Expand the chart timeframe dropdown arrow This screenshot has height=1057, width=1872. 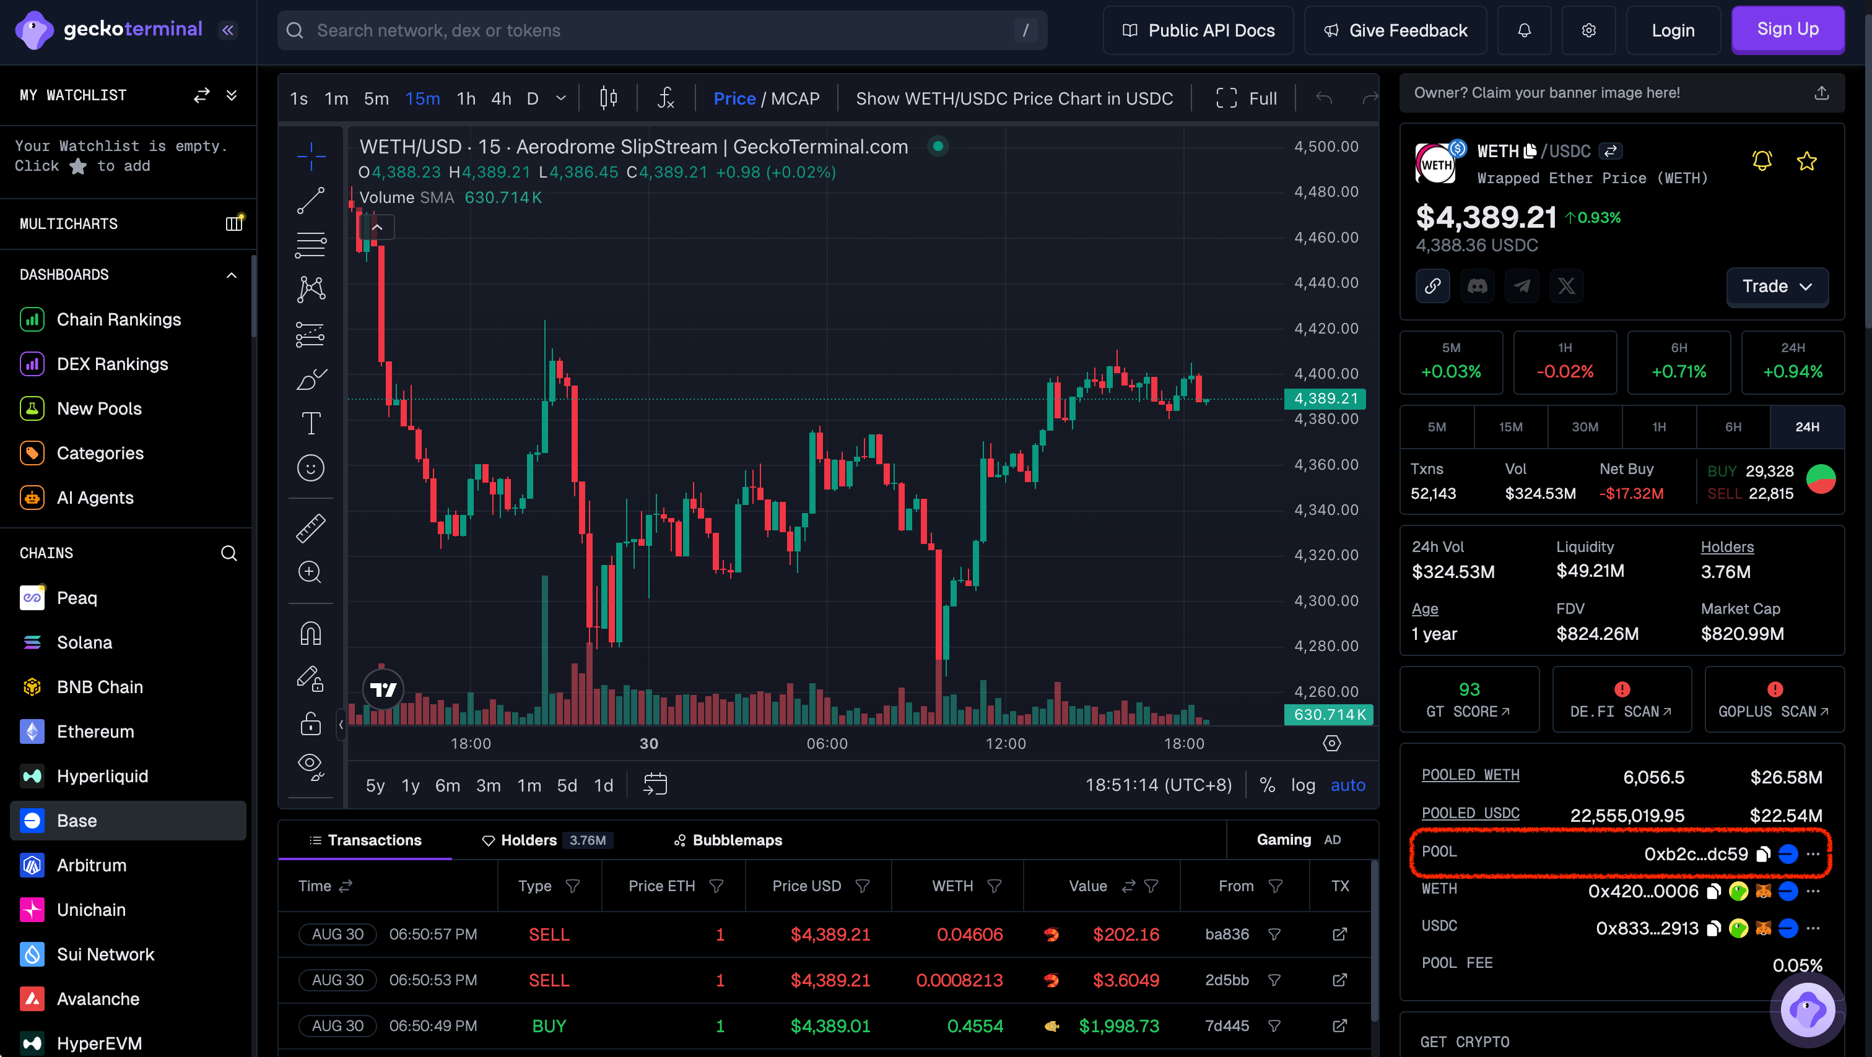560,98
